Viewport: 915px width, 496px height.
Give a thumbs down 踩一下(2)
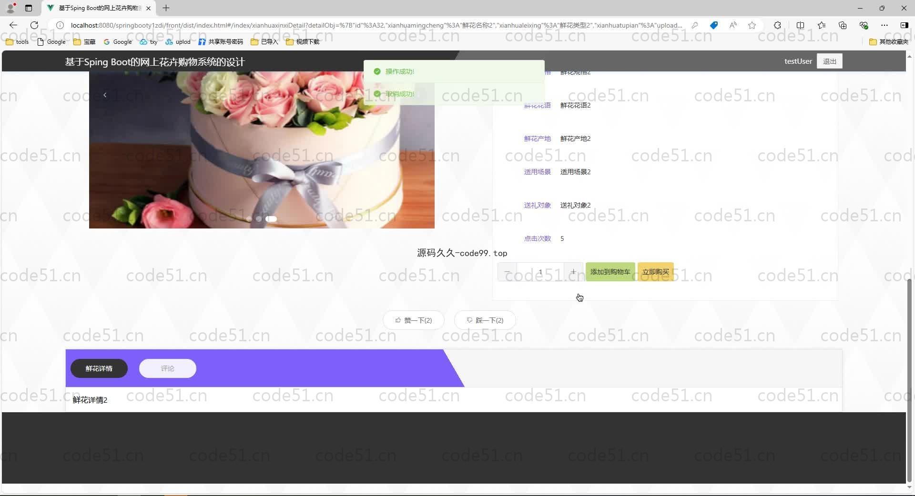click(x=485, y=320)
